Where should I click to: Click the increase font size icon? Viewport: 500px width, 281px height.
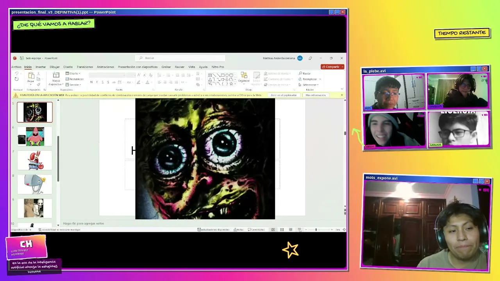pos(139,75)
